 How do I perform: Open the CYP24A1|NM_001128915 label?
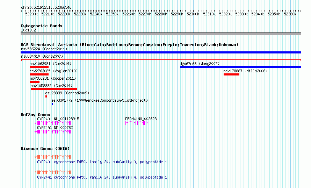click(x=58, y=119)
